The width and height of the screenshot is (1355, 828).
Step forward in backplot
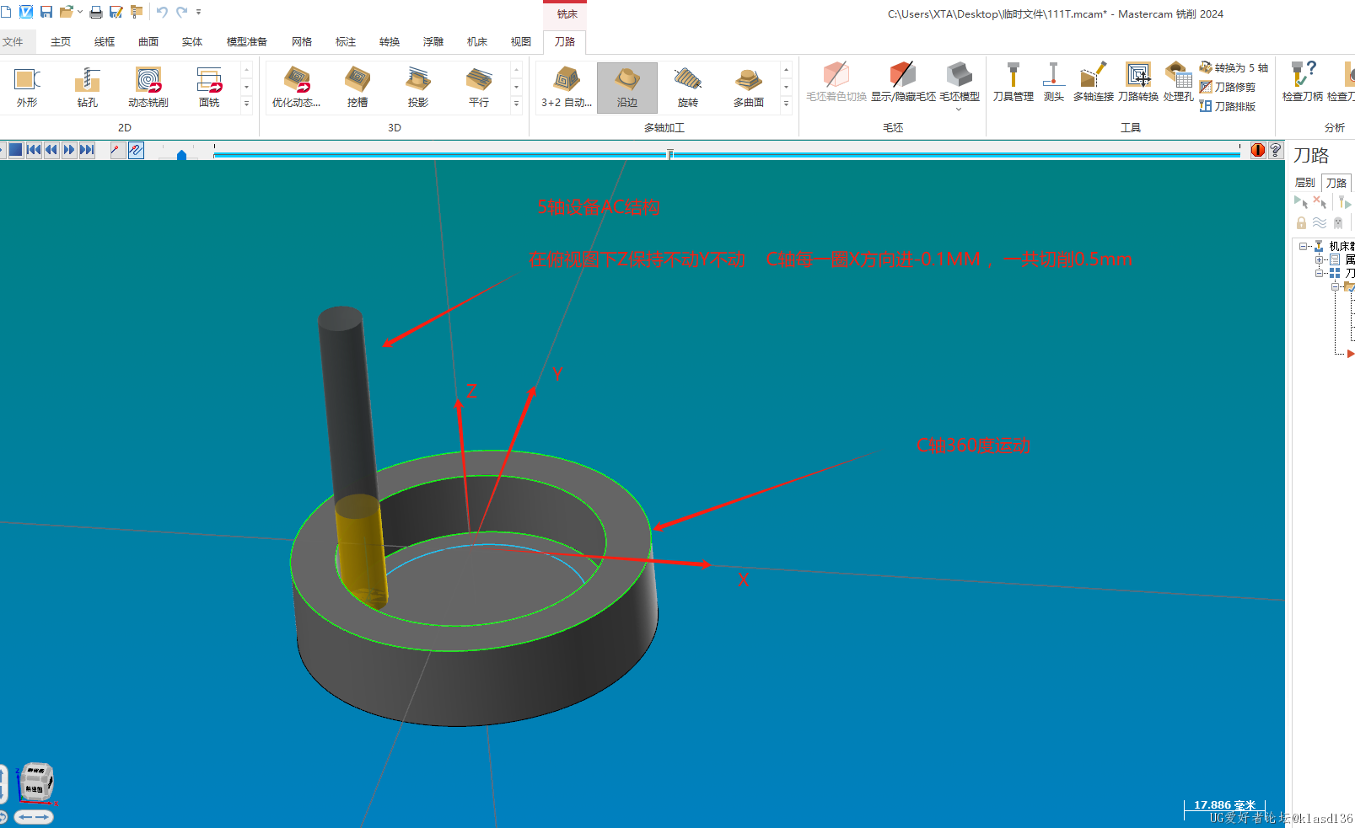69,150
